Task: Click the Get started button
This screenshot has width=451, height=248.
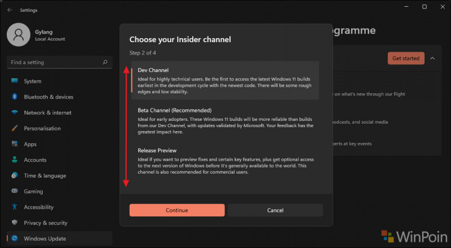Action: [406, 58]
